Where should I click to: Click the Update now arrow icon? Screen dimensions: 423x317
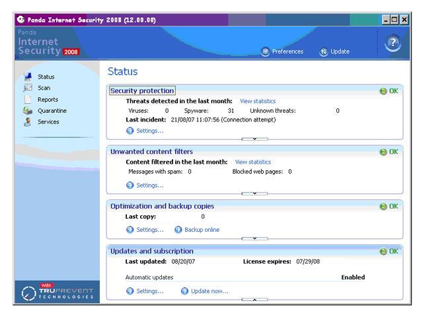point(184,291)
